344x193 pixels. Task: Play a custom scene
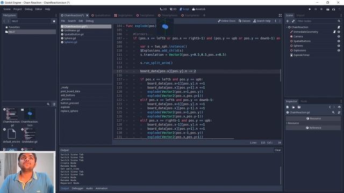(334, 9)
